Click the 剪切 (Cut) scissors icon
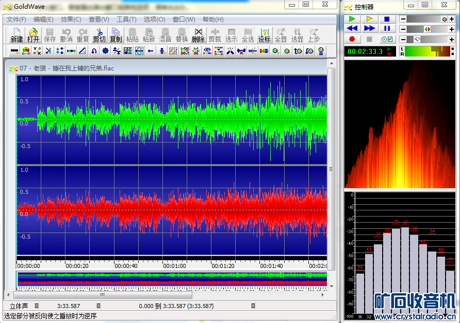 [99, 35]
